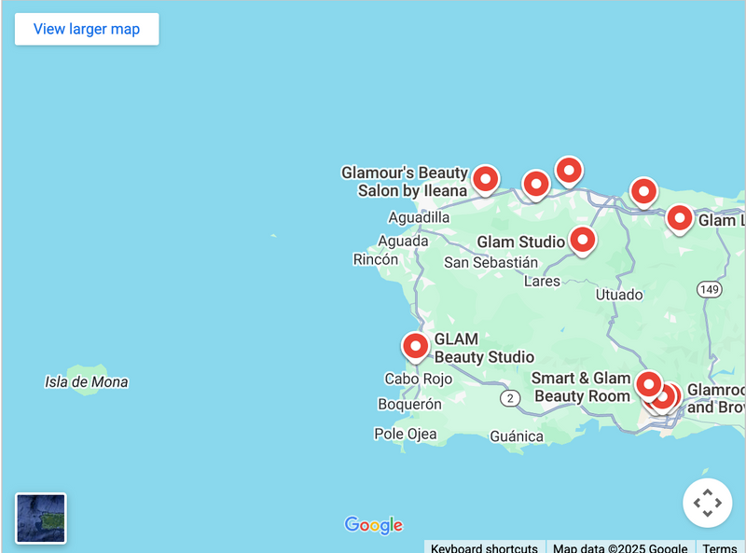Click the red pin beside the Glam L label
This screenshot has width=746, height=553.
pos(680,218)
